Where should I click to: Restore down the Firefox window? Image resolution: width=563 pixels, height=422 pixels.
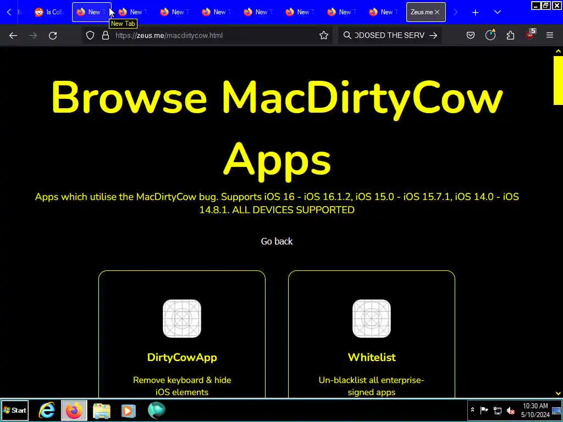546,5
